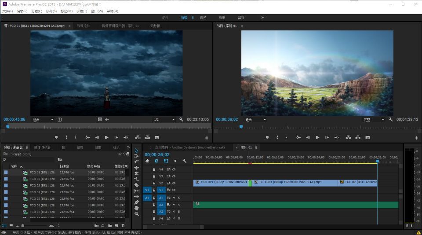Open Program monitor settings wrench

[x=390, y=119]
